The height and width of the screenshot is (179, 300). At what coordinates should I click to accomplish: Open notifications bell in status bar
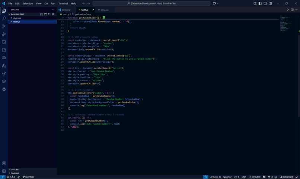[297, 177]
